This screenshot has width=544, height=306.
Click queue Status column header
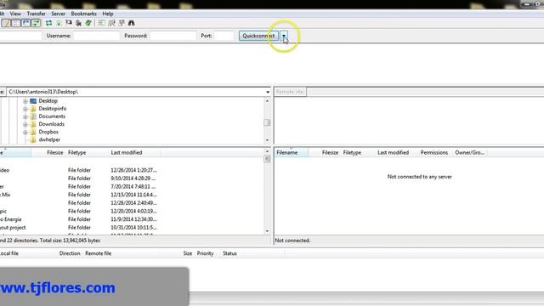coord(229,253)
